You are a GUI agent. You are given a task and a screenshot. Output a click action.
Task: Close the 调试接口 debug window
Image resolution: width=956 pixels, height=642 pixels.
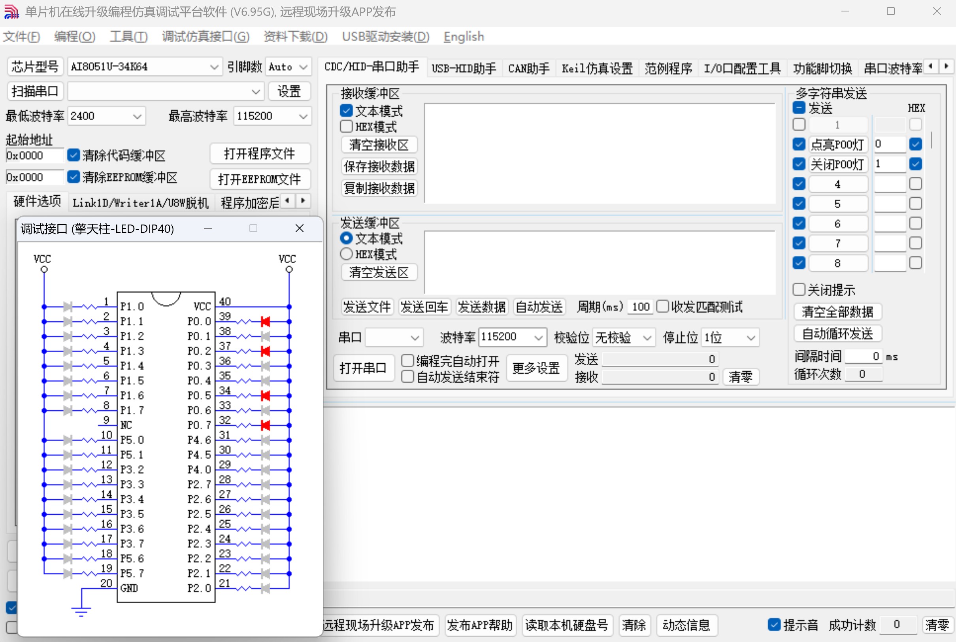tap(300, 228)
